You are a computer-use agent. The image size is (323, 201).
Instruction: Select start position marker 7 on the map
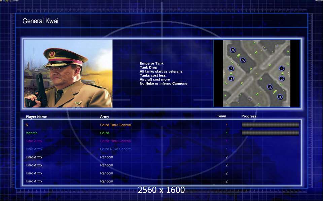pyautogui.click(x=231, y=68)
